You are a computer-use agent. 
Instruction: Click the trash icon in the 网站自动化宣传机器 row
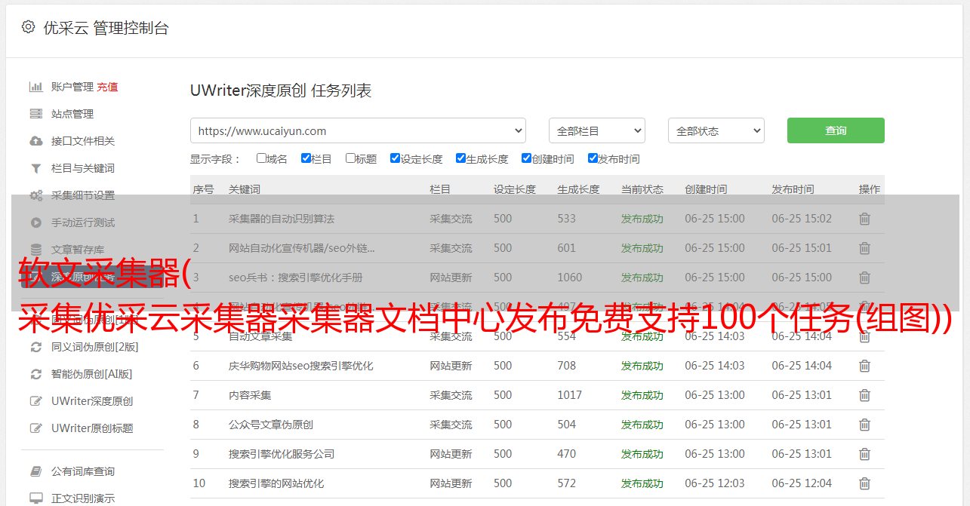pos(865,248)
